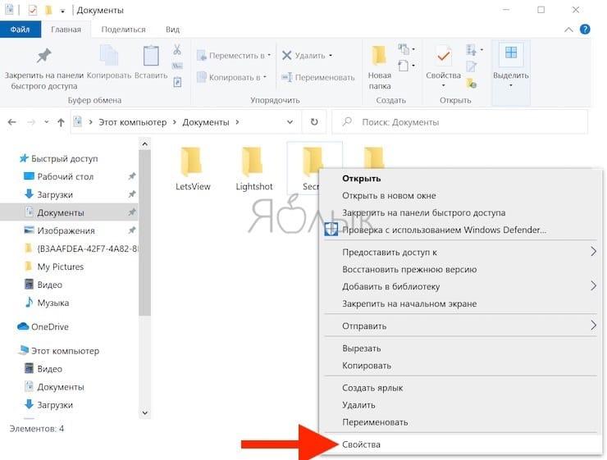Click edit icon in Открыть group
The width and height of the screenshot is (607, 460).
(x=471, y=66)
